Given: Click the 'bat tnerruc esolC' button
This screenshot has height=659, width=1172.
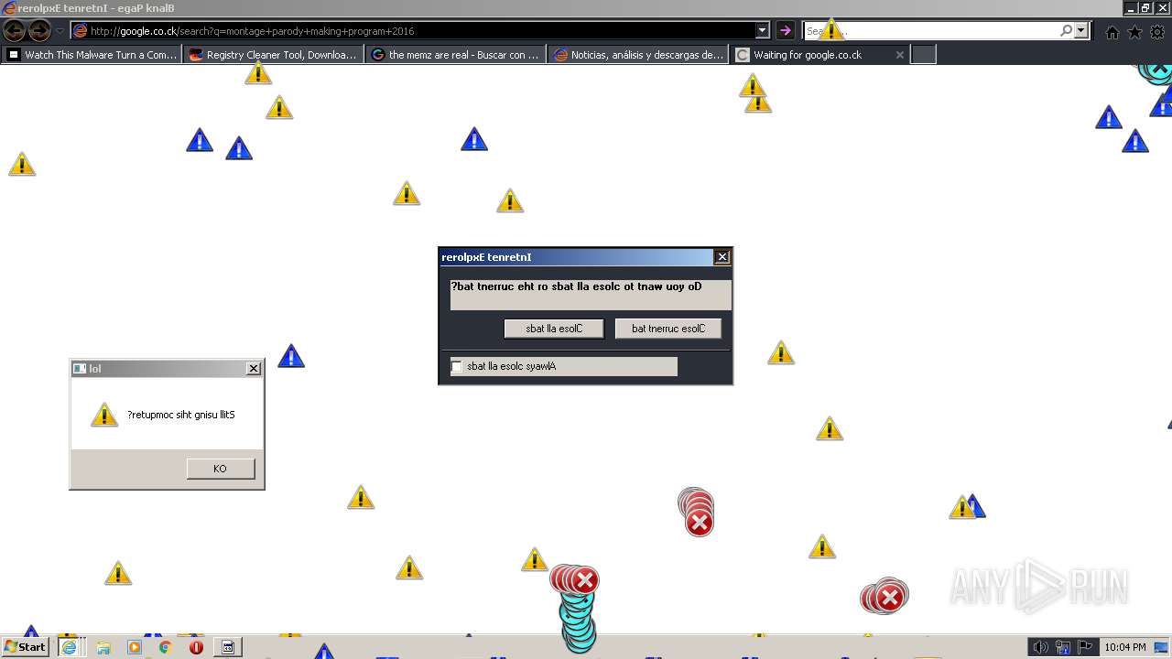Looking at the screenshot, I should tap(668, 329).
